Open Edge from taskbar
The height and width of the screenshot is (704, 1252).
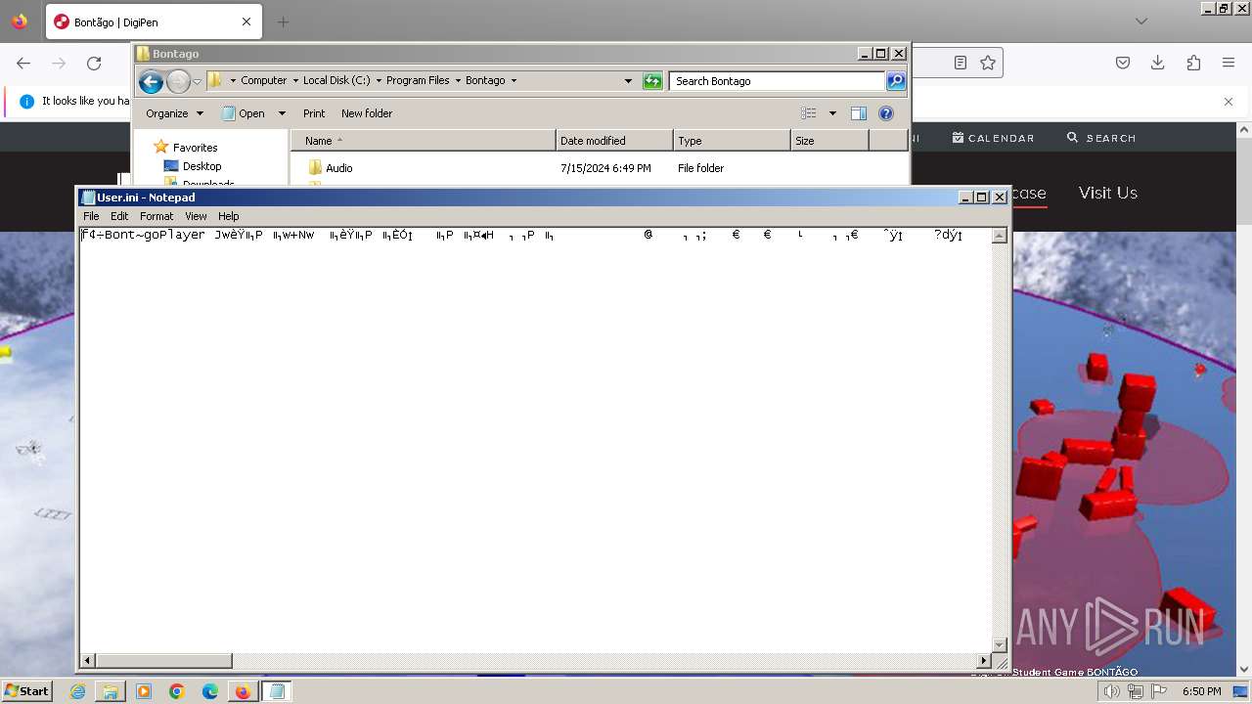tap(210, 691)
